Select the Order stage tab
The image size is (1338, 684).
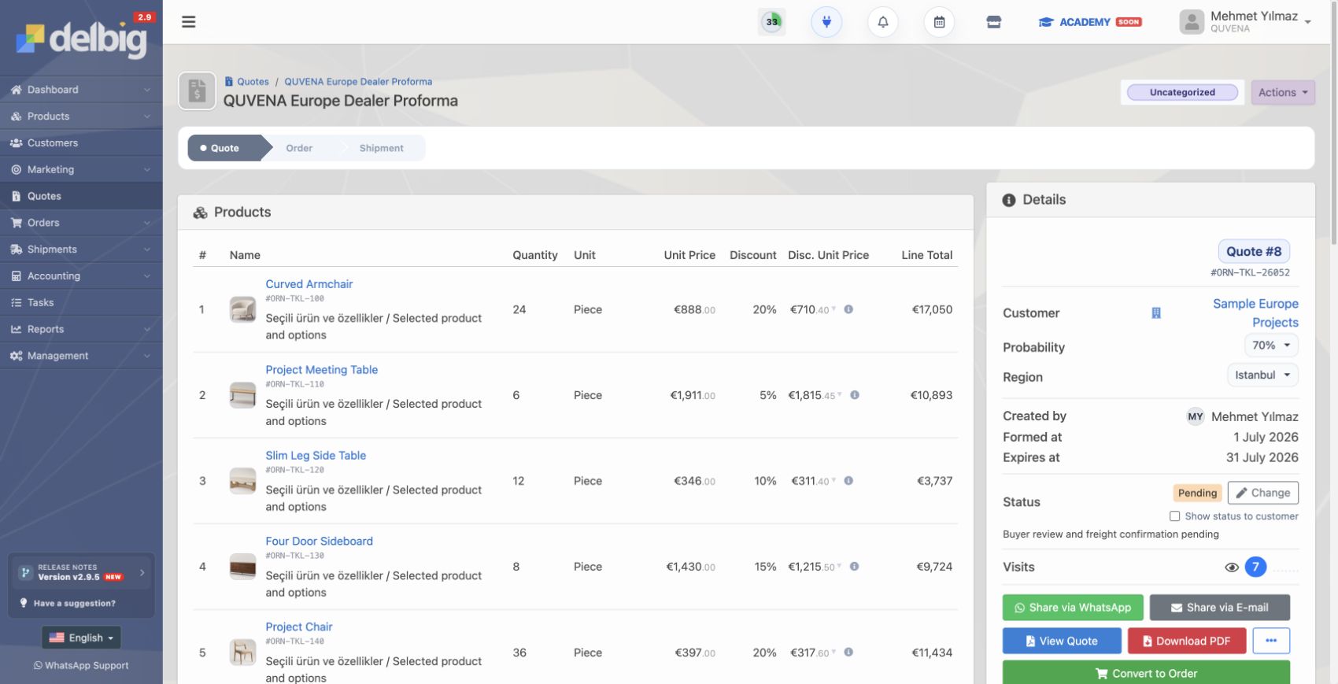299,148
